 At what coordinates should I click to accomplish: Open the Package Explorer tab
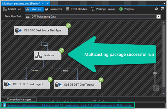103,9
